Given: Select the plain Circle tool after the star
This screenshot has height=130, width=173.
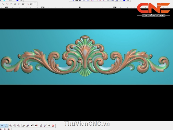Looking at the screenshot, I should click(x=35, y=4).
